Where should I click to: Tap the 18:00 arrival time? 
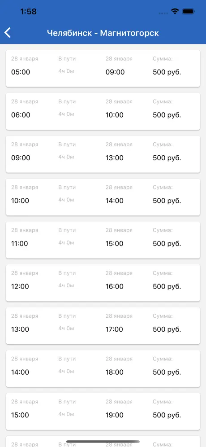[114, 372]
